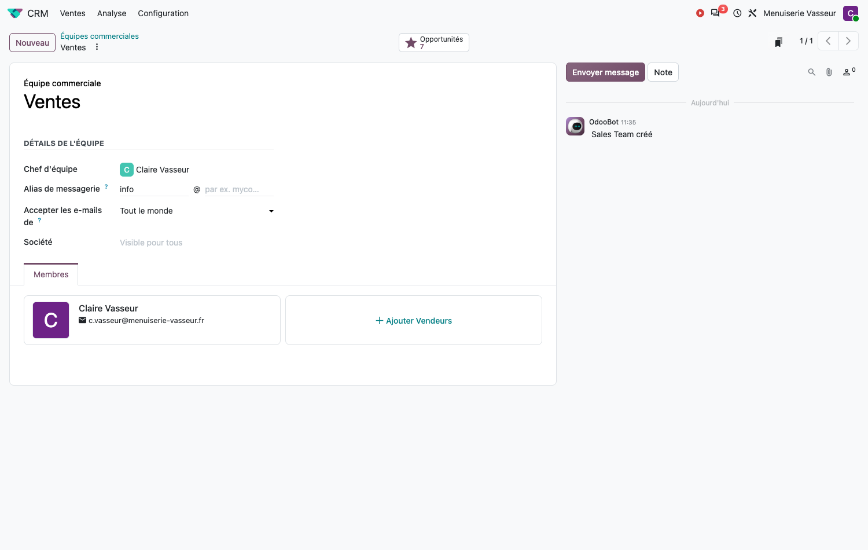Click the Sales Team créé message text
868x550 pixels.
click(622, 134)
